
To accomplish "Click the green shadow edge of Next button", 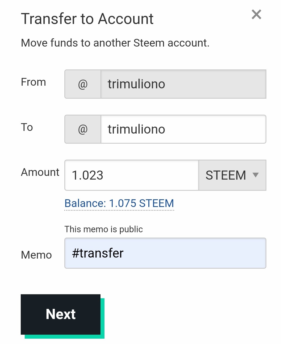I will 103,318.
